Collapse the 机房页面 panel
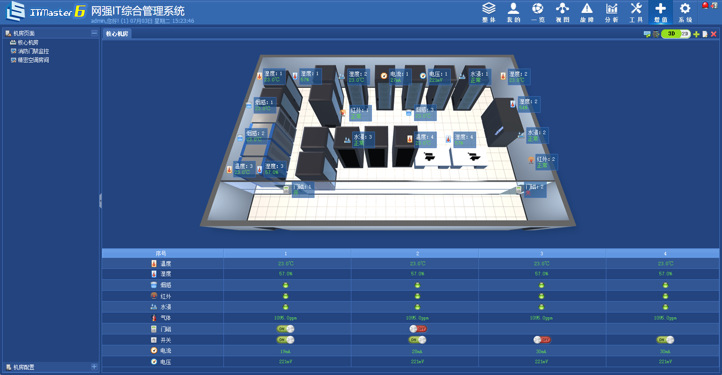The height and width of the screenshot is (375, 722). (94, 33)
